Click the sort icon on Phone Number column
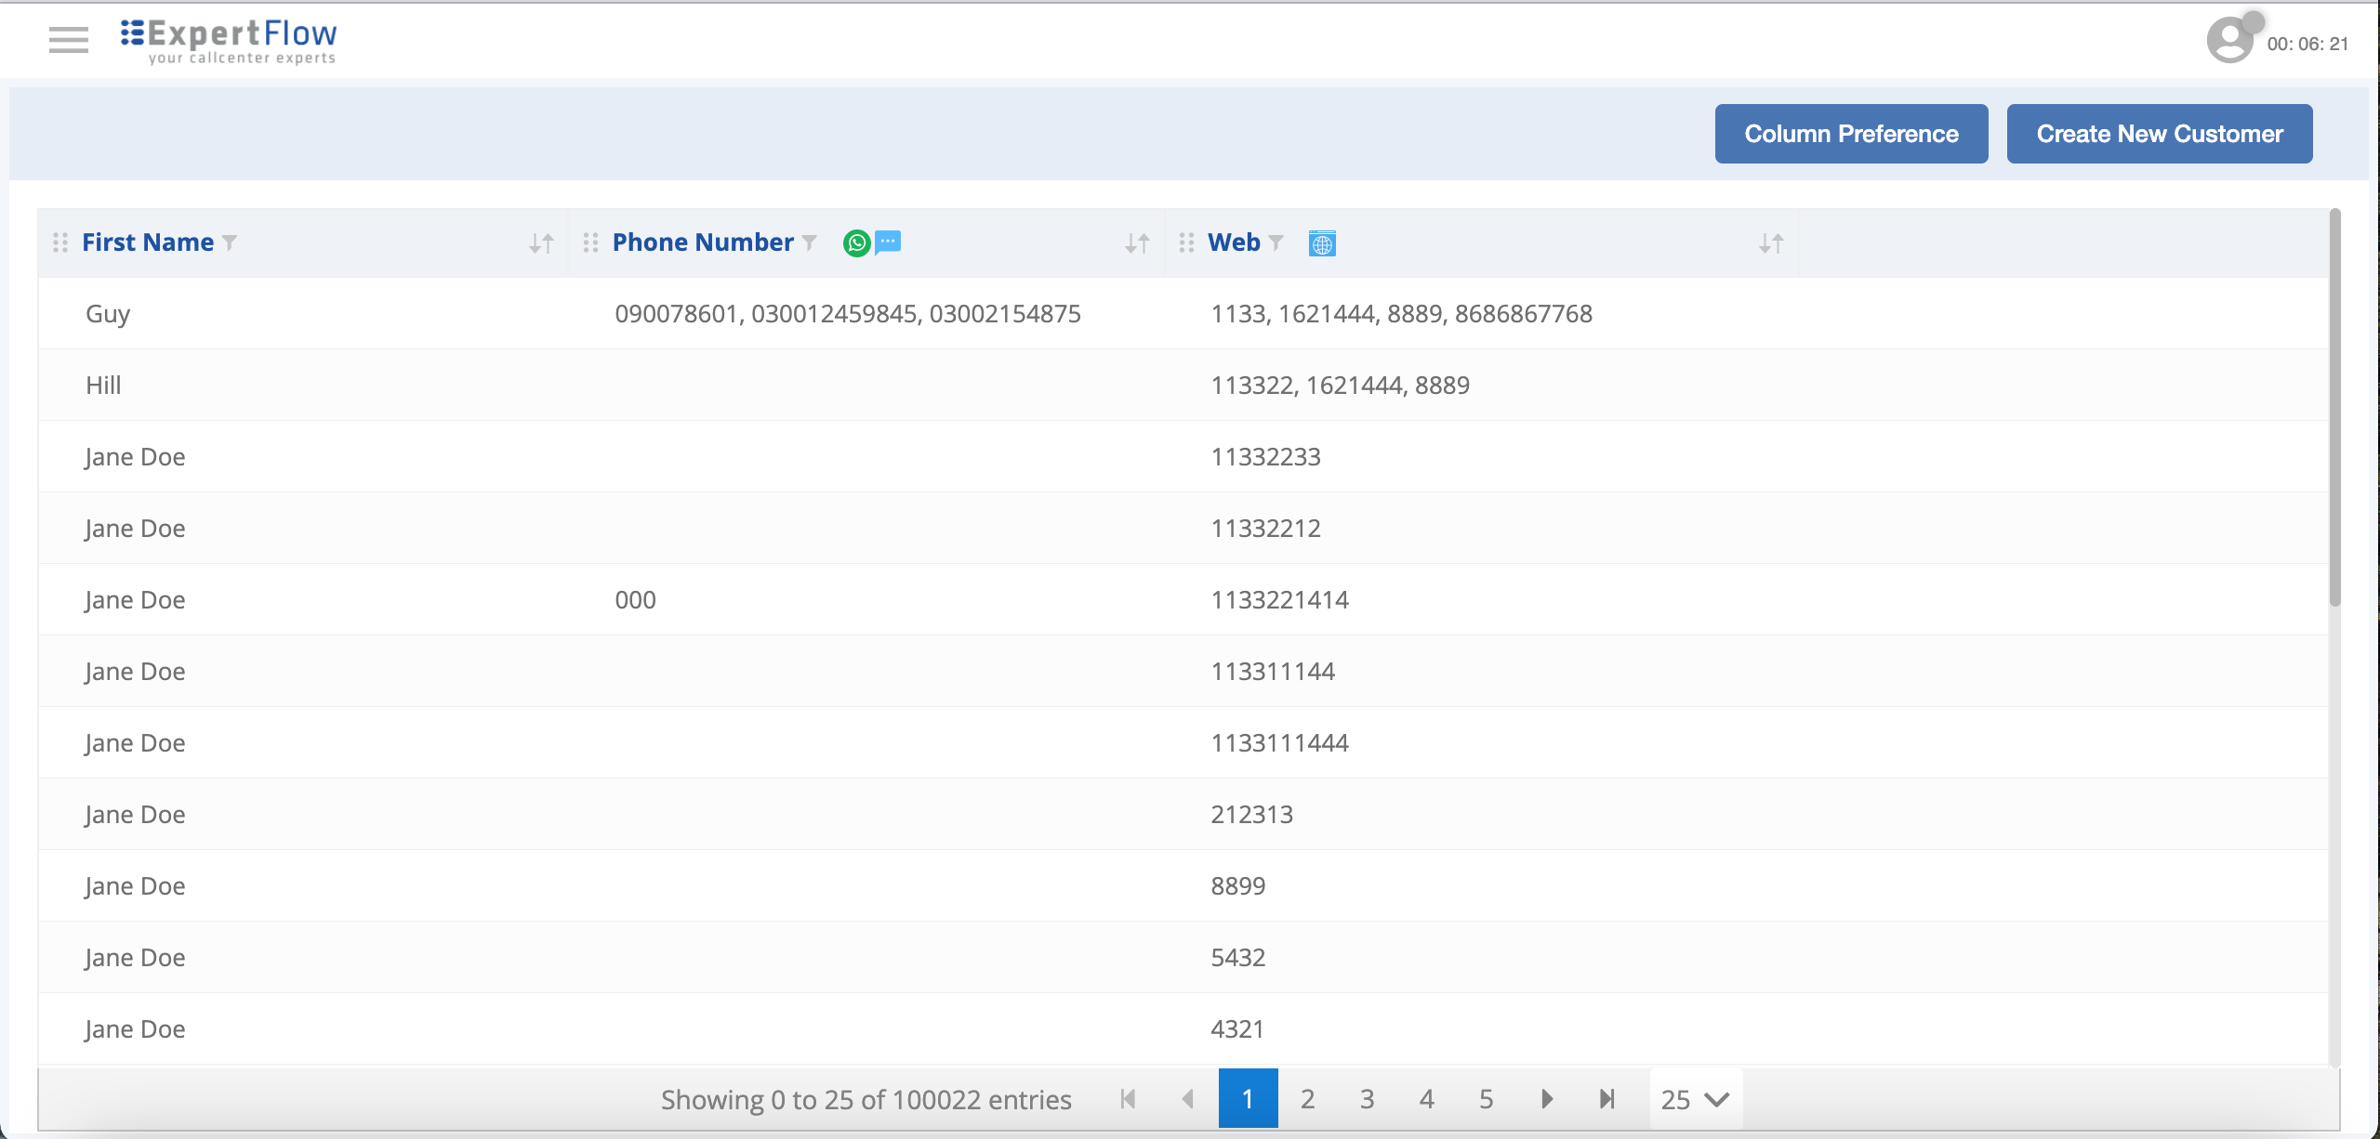Screen dimensions: 2380x1139 click(x=1136, y=242)
